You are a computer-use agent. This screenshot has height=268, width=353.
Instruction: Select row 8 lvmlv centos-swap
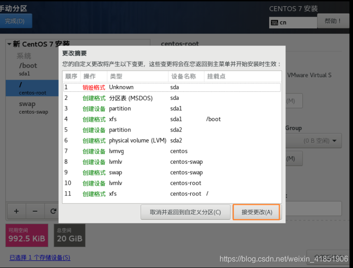[172, 162]
